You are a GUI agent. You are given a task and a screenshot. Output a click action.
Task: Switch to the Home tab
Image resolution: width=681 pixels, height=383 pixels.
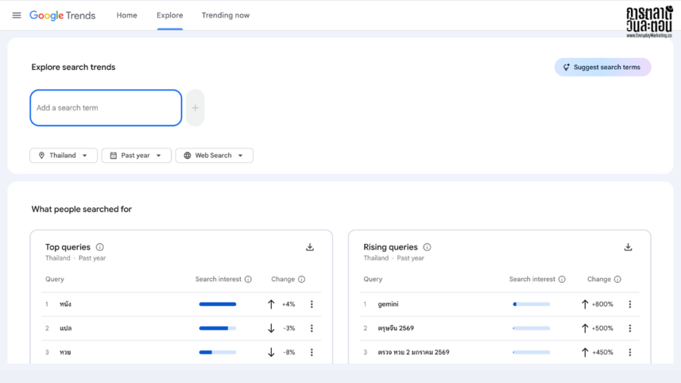point(126,15)
